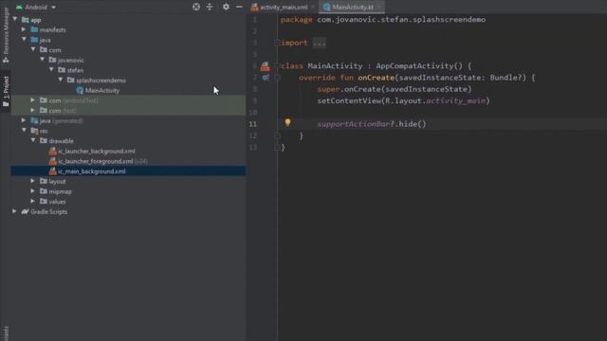607x341 pixels.
Task: Click the ic_main_background.xml file icon
Action: (x=53, y=171)
